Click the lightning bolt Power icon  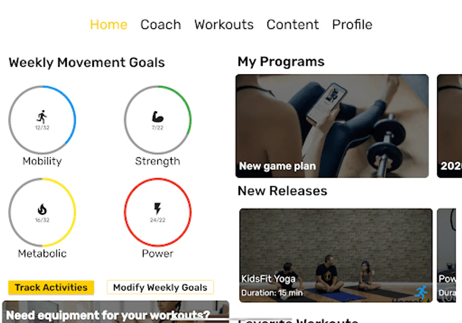point(157,209)
